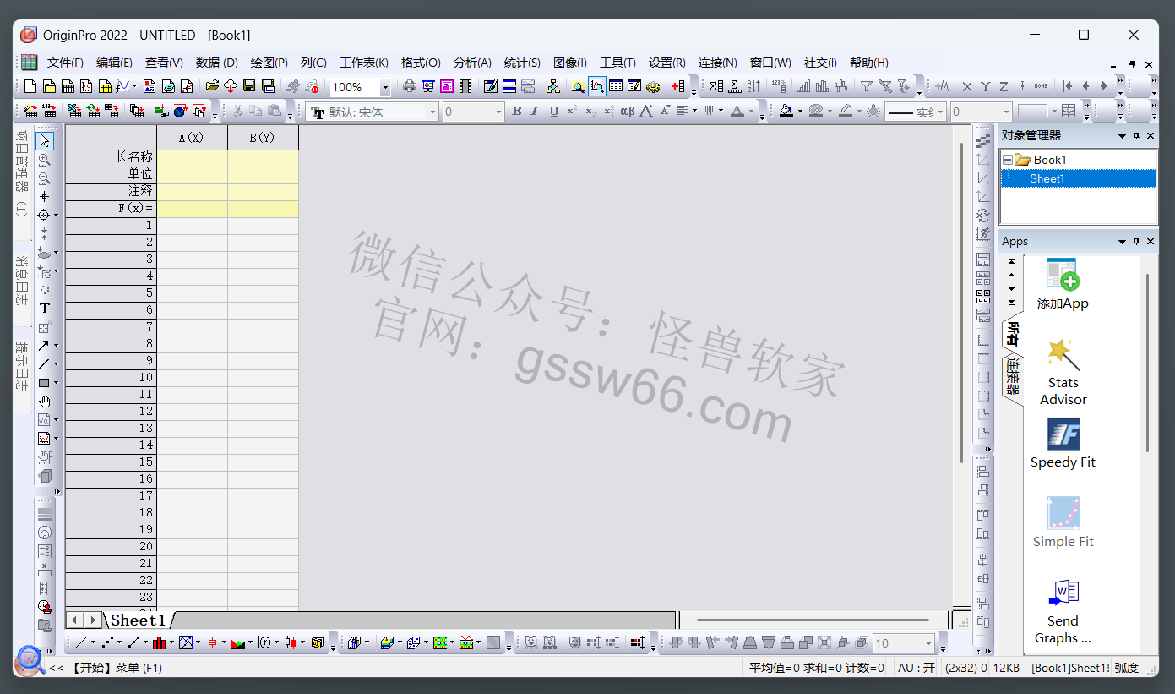This screenshot has height=694, width=1175.
Task: Select the A(X) column header
Action: coord(192,138)
